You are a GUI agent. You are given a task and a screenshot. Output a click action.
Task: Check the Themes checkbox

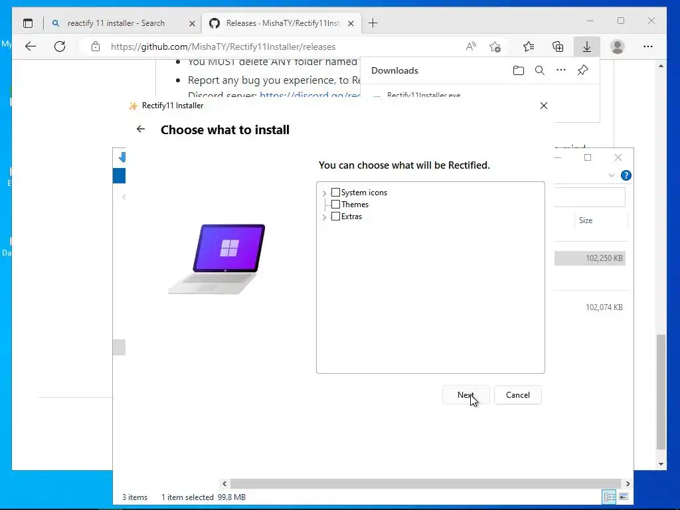[335, 205]
